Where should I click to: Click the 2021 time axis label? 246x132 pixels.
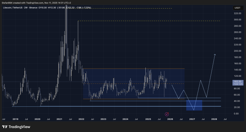(60, 119)
